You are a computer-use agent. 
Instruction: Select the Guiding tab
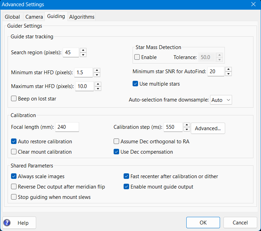pyautogui.click(x=56, y=16)
